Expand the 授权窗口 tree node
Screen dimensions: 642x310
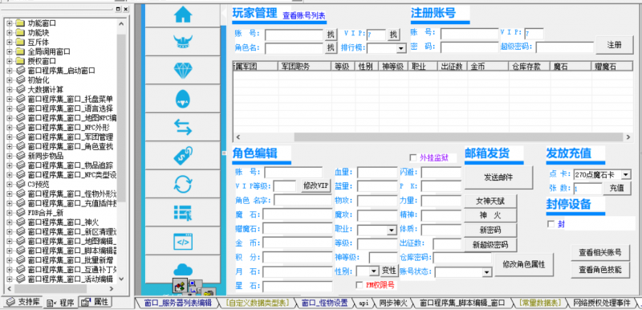tap(10, 61)
